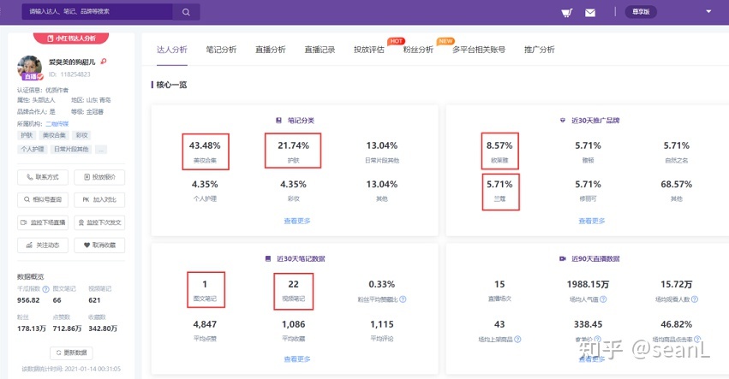Open the 推广分析 tab

pos(540,50)
